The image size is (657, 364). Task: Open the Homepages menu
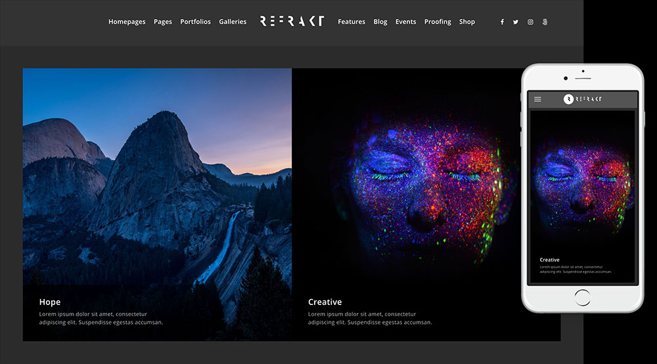pyautogui.click(x=127, y=22)
